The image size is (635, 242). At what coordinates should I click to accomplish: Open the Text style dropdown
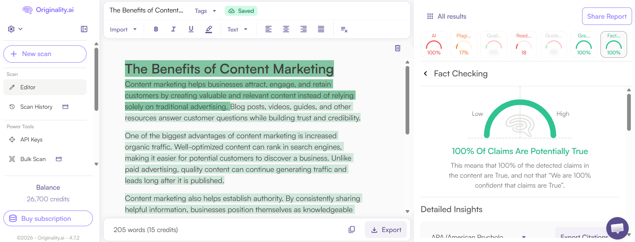click(237, 29)
